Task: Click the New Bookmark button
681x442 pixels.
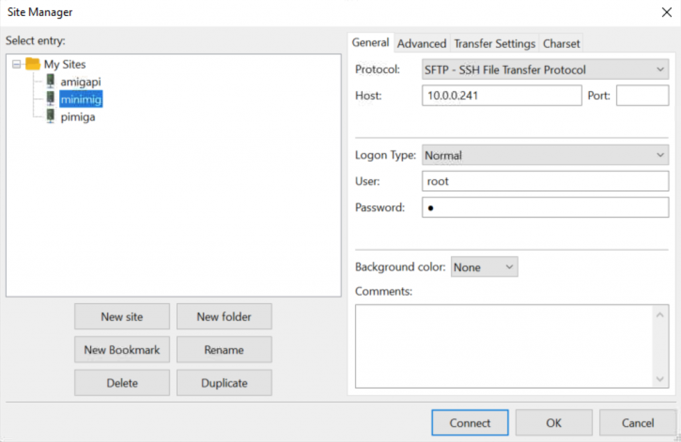Action: 122,350
